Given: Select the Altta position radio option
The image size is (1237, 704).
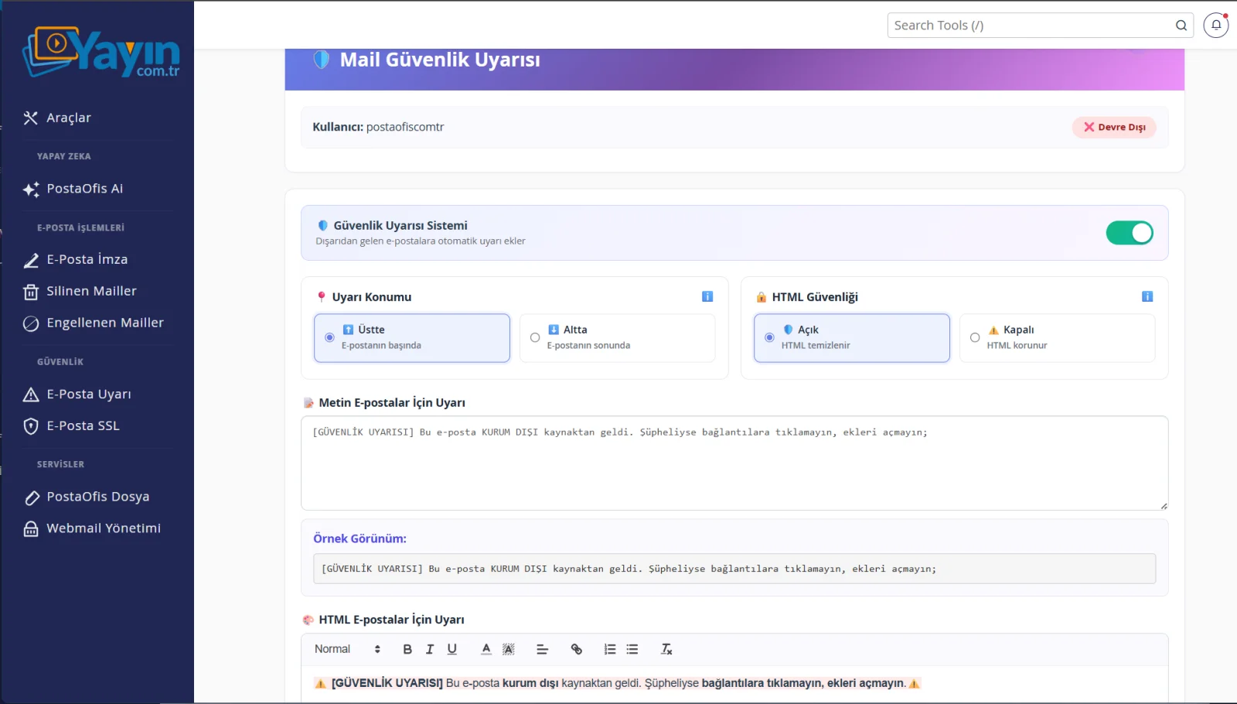Looking at the screenshot, I should pos(617,337).
